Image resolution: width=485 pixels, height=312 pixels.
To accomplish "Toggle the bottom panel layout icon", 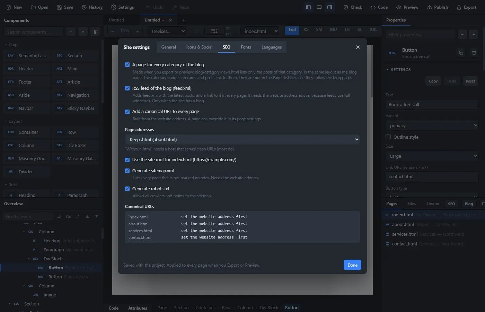I will point(319,7).
